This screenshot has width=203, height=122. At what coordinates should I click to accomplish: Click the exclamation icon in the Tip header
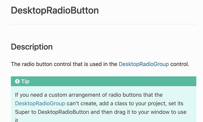click(17, 81)
